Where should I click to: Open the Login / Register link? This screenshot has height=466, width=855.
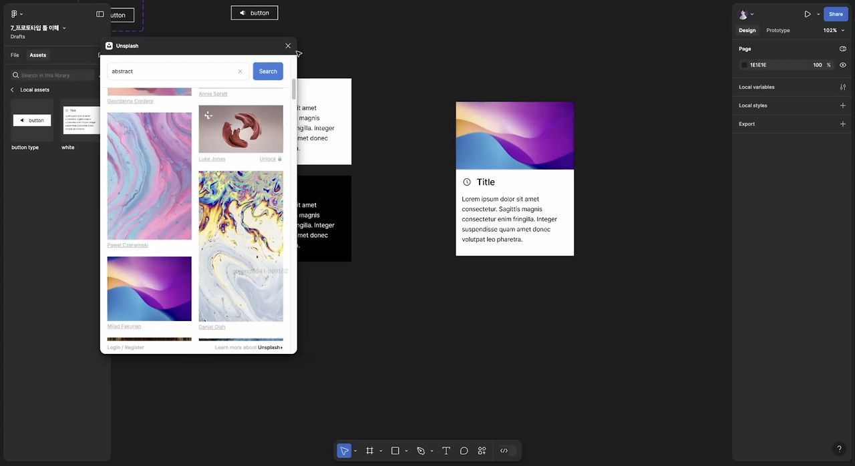pyautogui.click(x=126, y=347)
